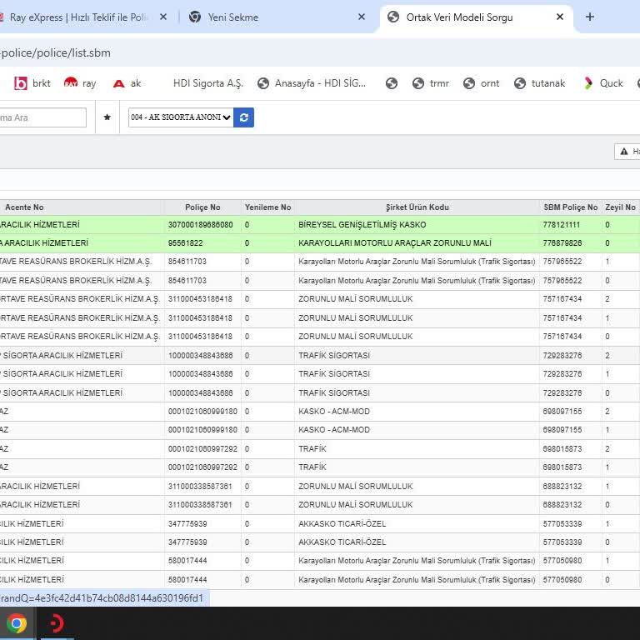Open the ak bookmark
Screen dimensions: 640x640
tap(127, 83)
